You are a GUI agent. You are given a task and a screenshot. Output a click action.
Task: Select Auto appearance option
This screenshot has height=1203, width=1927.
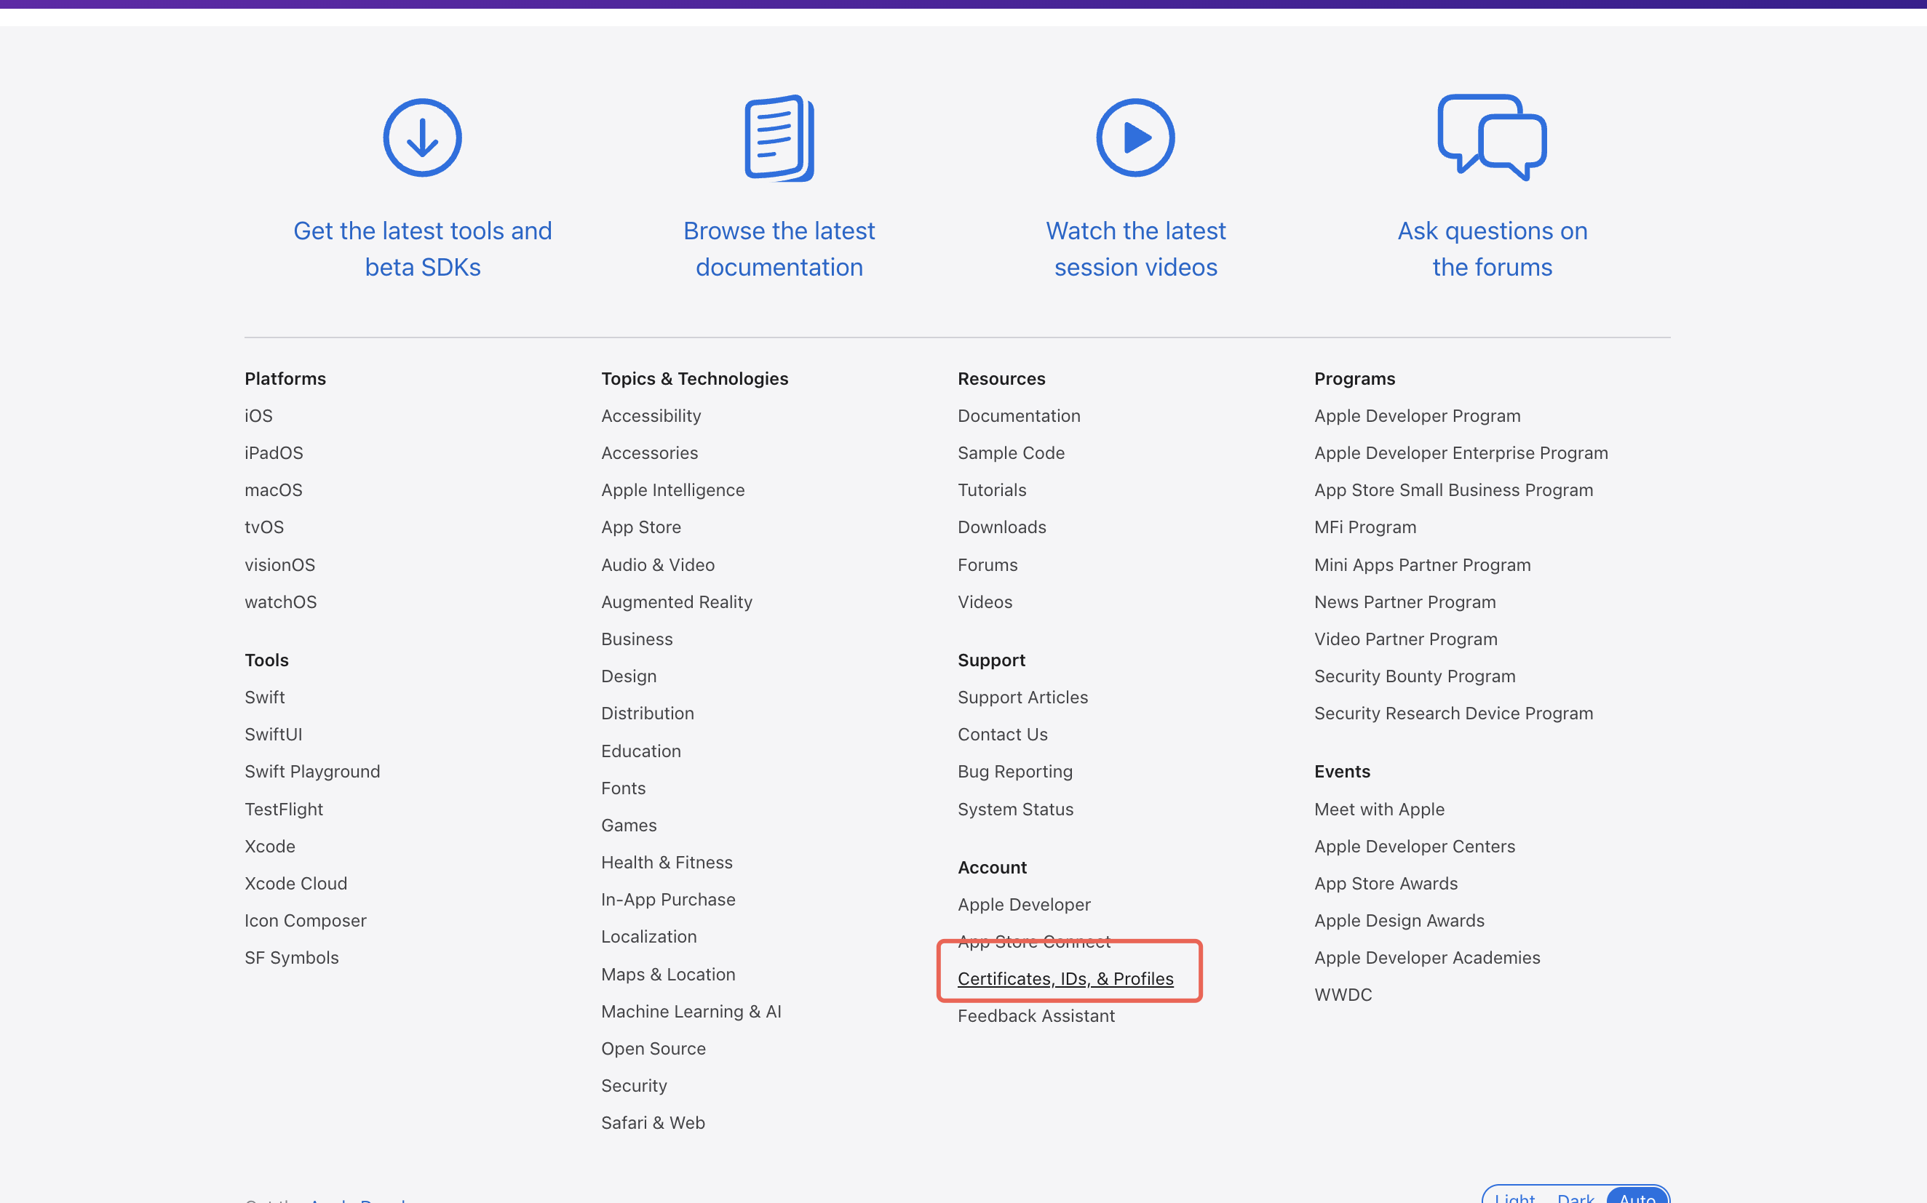pos(1637,1197)
